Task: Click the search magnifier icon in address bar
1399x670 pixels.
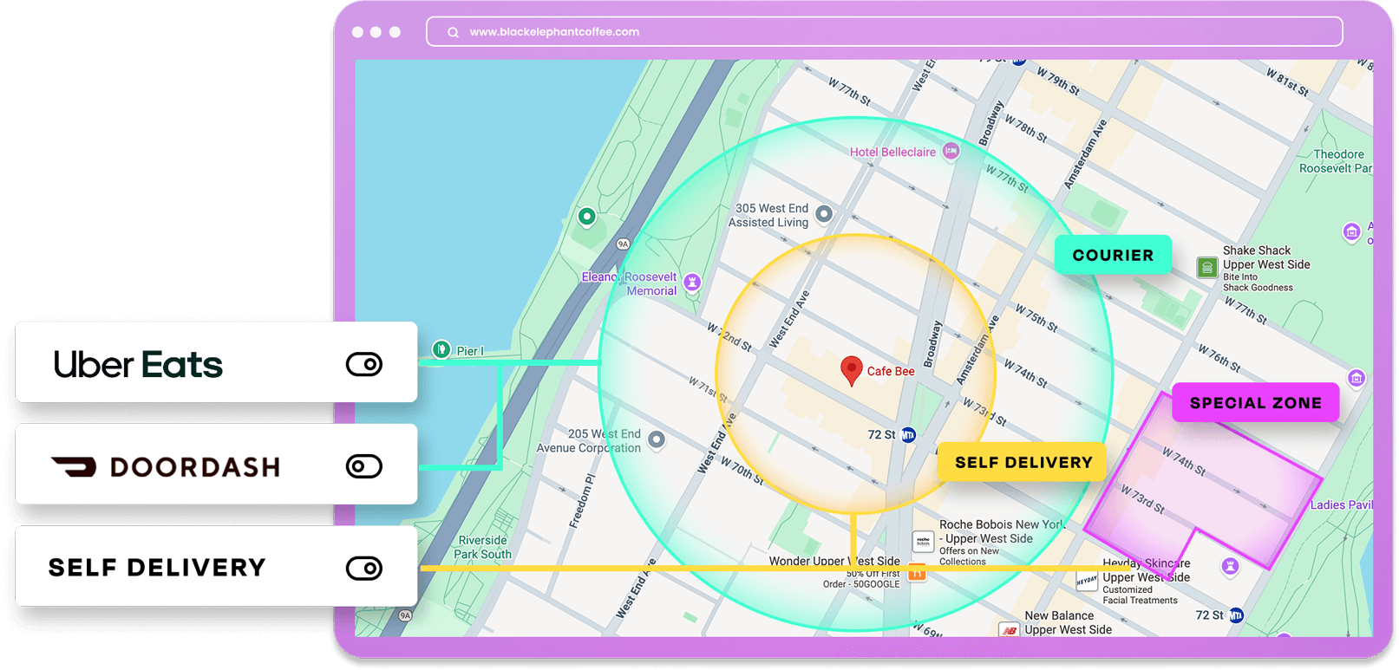Action: (x=453, y=32)
